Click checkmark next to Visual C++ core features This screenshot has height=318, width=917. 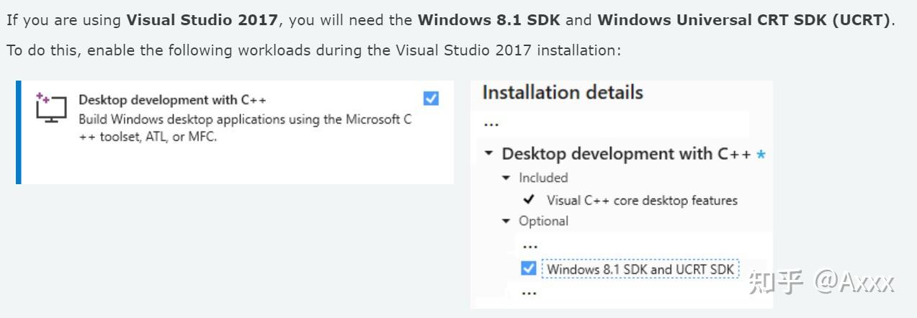coord(529,199)
